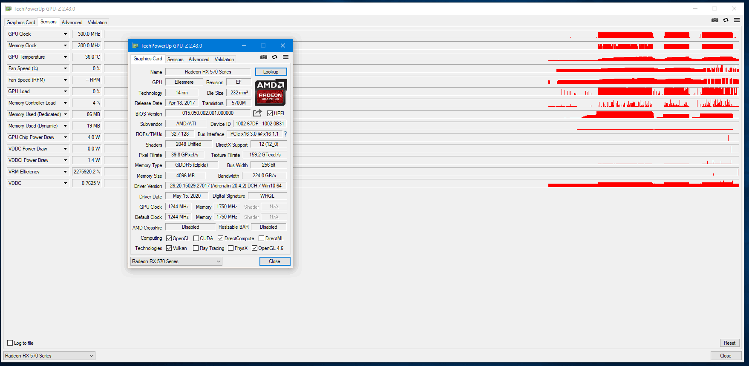
Task: Click the Bus Interface question mark
Action: [x=285, y=134]
